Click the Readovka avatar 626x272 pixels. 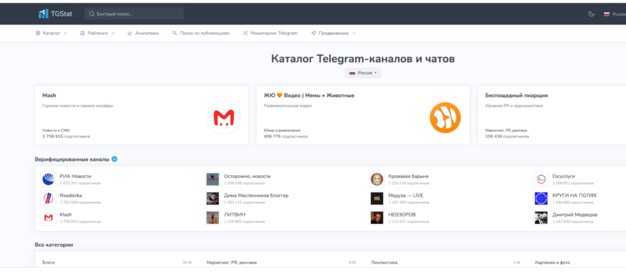coord(48,198)
